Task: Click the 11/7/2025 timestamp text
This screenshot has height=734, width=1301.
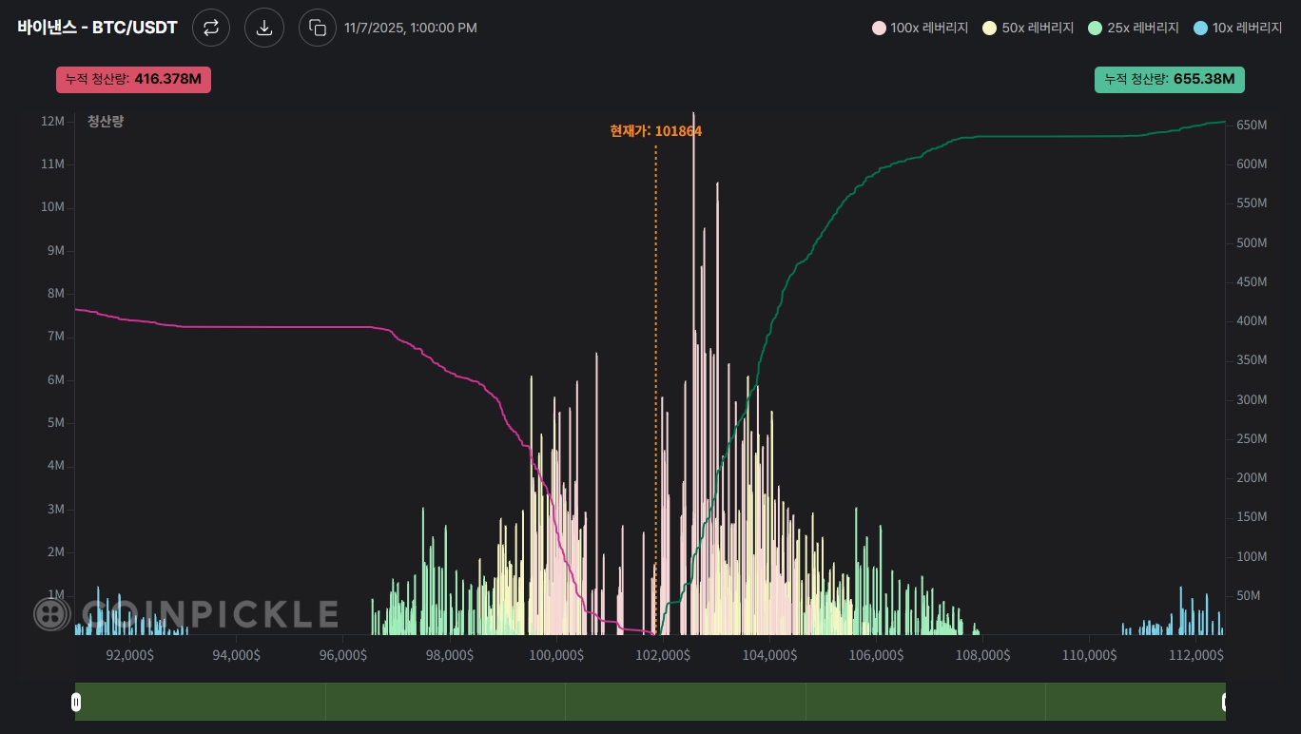Action: 411,29
